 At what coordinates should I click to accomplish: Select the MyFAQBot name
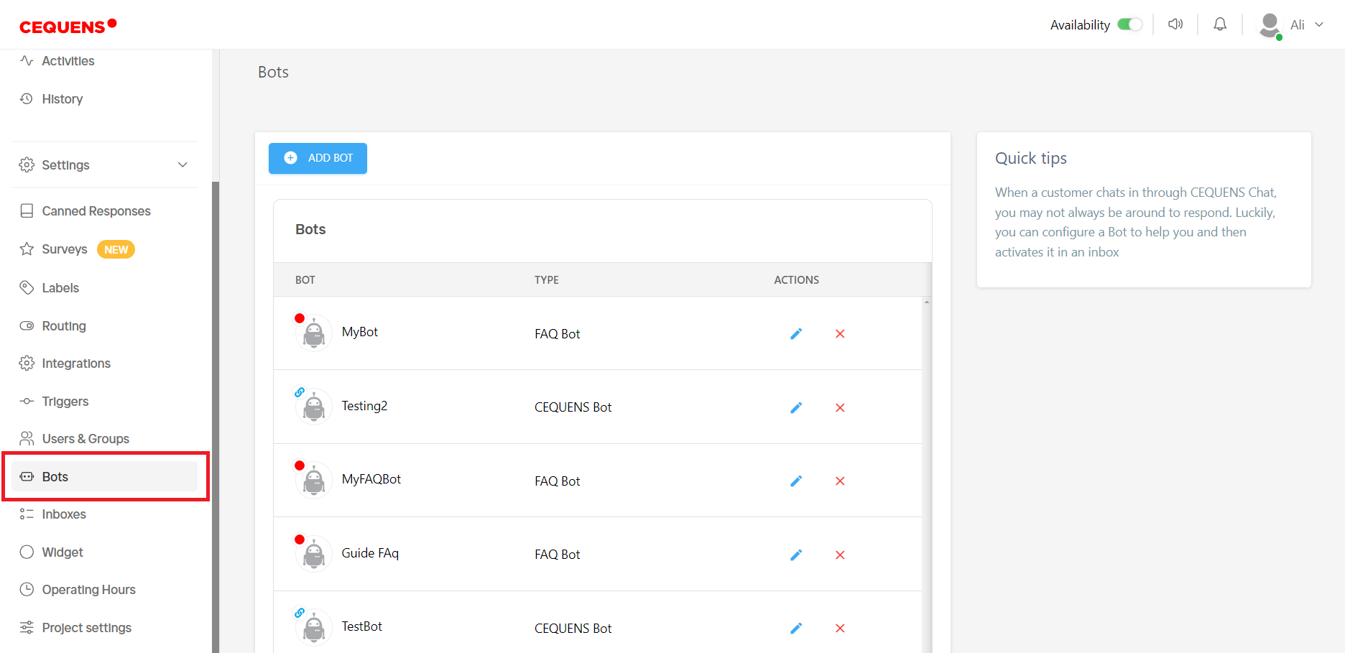371,479
